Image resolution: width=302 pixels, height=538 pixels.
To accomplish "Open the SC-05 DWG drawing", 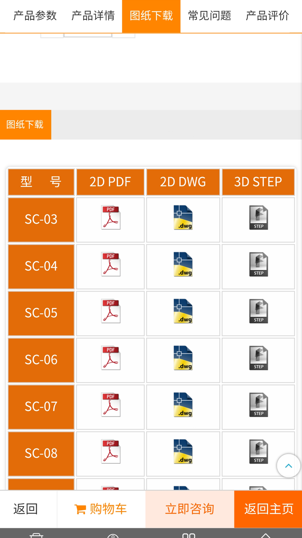I will (183, 311).
